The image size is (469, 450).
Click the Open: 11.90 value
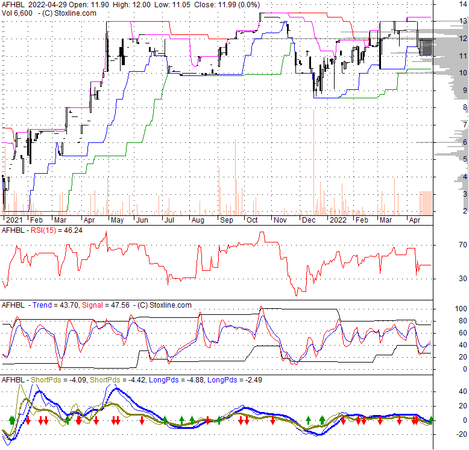(89, 5)
